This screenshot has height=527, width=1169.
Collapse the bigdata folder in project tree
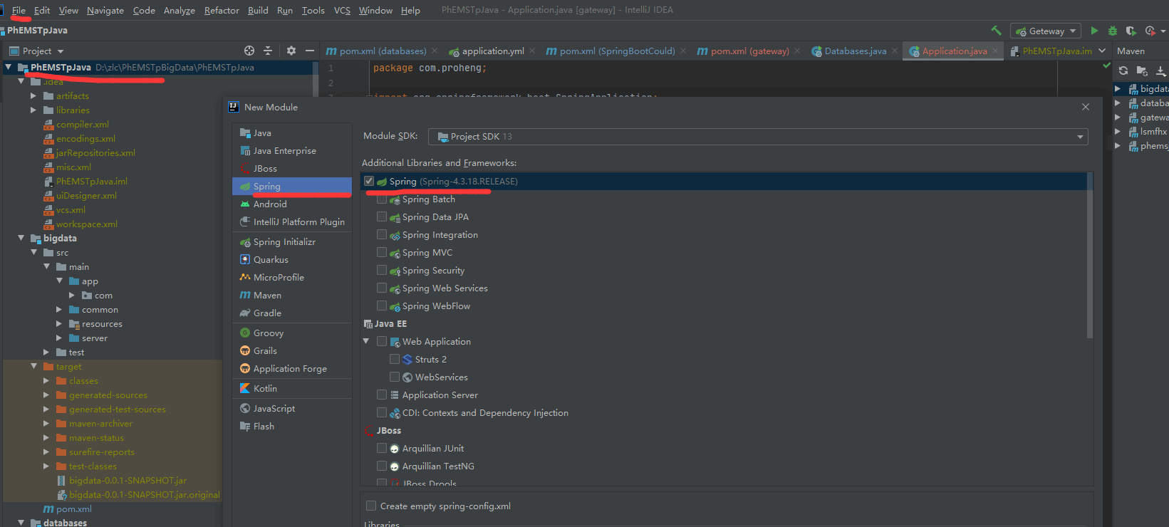[x=21, y=238]
